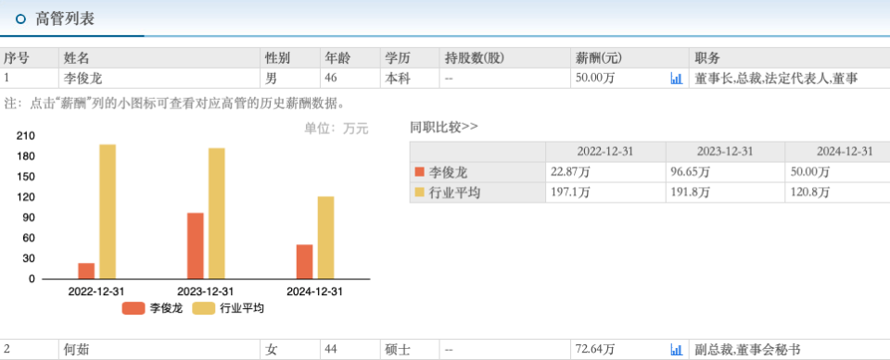The width and height of the screenshot is (890, 360).
Task: Click the 薪酬(元) column header
Action: (630, 57)
